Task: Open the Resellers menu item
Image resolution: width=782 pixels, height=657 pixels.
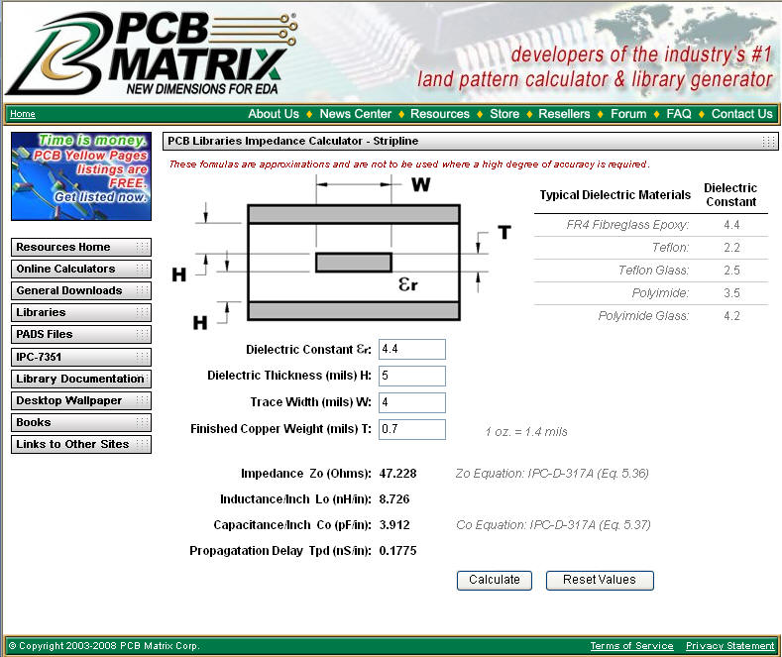Action: tap(564, 114)
